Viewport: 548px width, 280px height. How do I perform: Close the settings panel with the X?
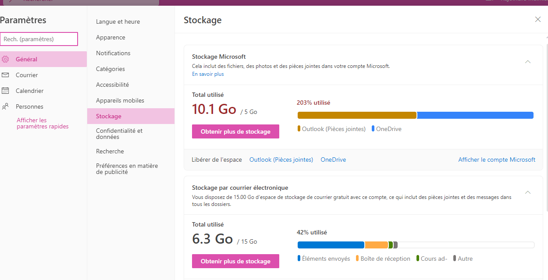coord(538,19)
